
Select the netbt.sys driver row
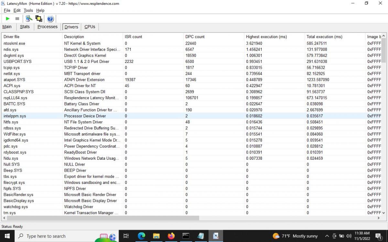coord(191,74)
